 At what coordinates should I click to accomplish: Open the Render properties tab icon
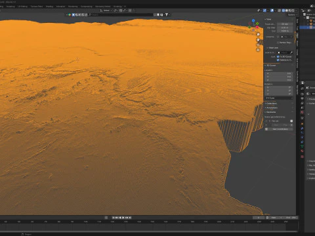pos(302,94)
